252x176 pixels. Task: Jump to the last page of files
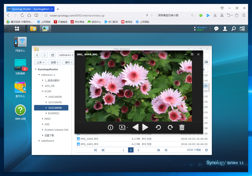[x=166, y=150]
